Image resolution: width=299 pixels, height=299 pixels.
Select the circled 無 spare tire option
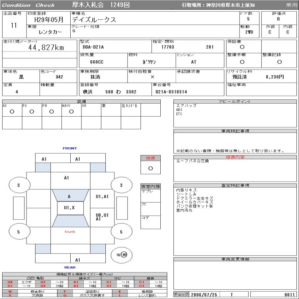[x=124, y=255]
